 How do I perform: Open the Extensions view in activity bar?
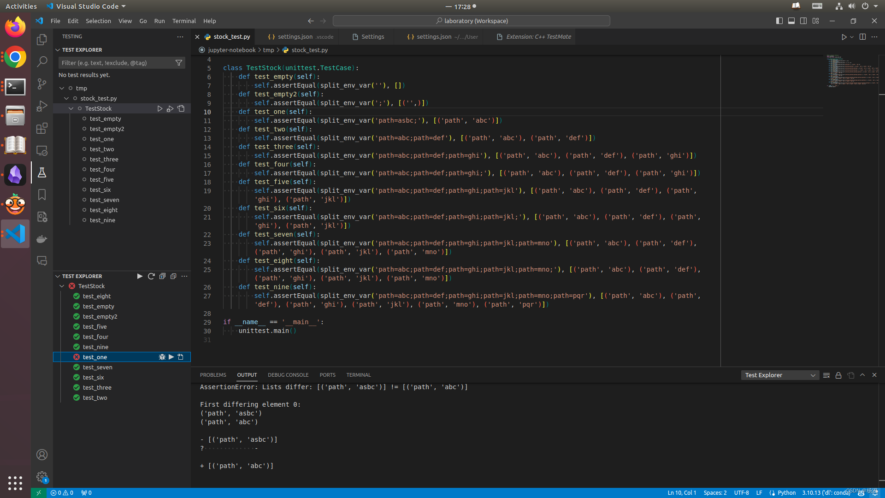[42, 128]
